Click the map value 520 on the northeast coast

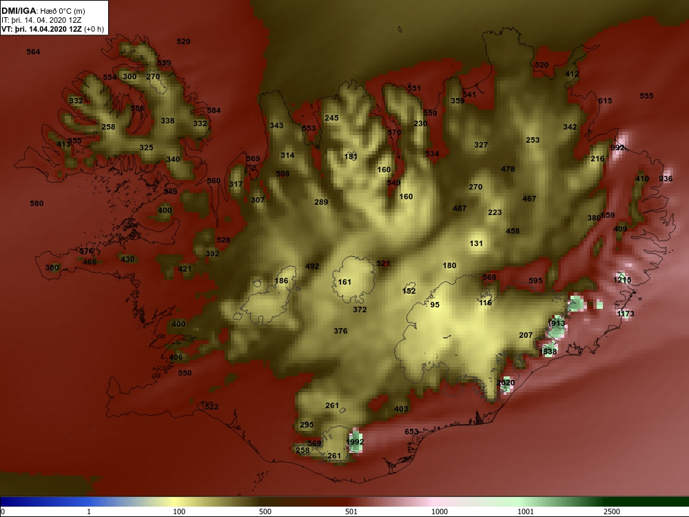542,65
